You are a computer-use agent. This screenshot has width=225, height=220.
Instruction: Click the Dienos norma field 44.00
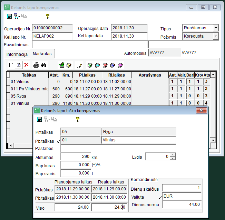tap(182, 204)
